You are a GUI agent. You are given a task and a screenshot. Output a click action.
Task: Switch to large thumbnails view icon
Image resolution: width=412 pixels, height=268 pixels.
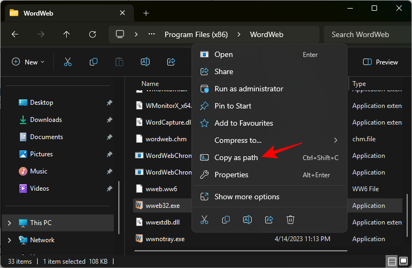point(403,261)
